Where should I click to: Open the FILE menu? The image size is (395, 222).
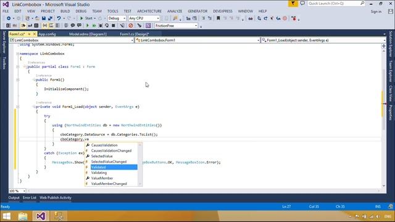[x=6, y=11]
